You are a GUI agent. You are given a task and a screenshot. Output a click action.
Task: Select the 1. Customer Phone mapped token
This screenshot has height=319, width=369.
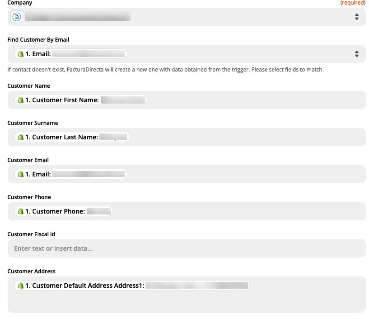click(65, 211)
